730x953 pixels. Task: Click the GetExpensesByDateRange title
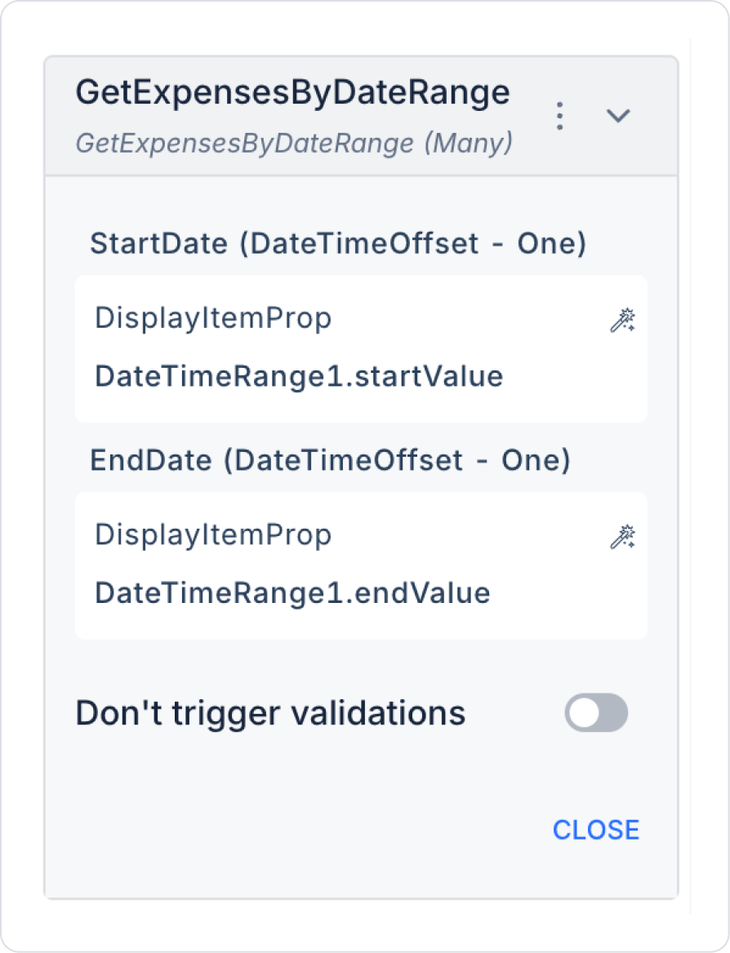coord(292,93)
